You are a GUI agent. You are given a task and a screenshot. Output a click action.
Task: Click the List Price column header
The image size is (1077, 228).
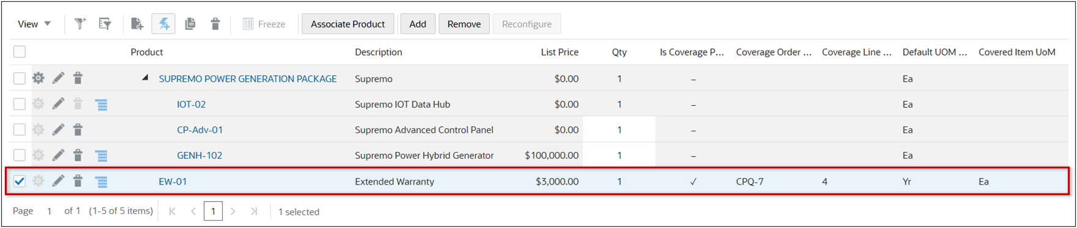click(x=560, y=52)
